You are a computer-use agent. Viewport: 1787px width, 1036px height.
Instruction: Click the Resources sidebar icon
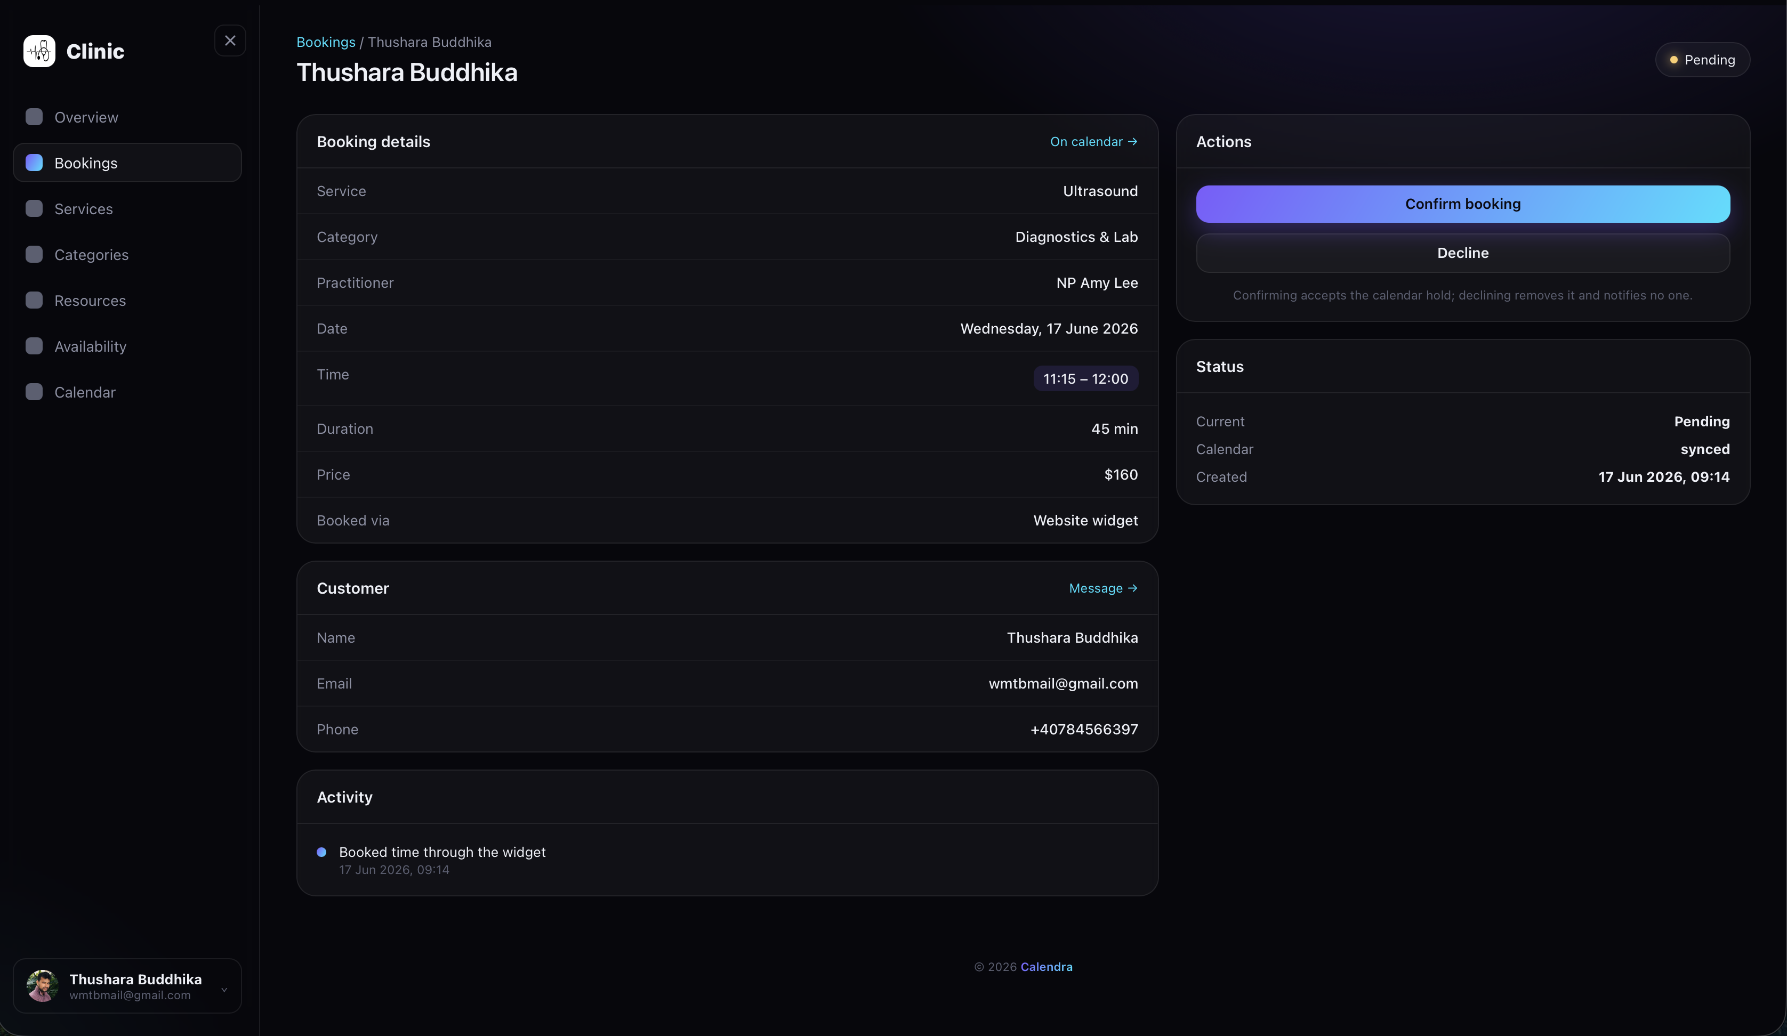[x=34, y=300]
